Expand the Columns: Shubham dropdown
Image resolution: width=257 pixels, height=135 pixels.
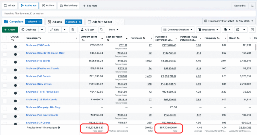tap(178, 30)
